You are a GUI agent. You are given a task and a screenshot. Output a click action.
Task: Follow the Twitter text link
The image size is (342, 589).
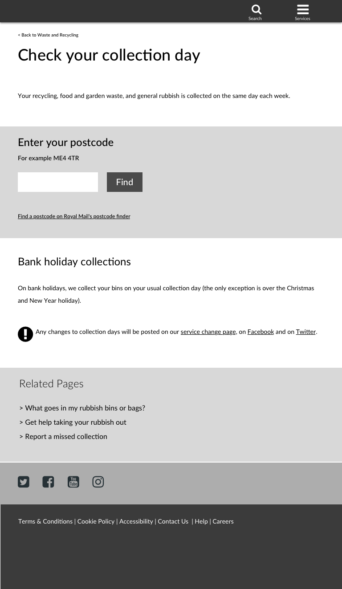coord(305,332)
